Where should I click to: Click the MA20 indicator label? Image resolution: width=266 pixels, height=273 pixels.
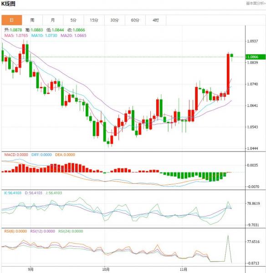point(73,35)
